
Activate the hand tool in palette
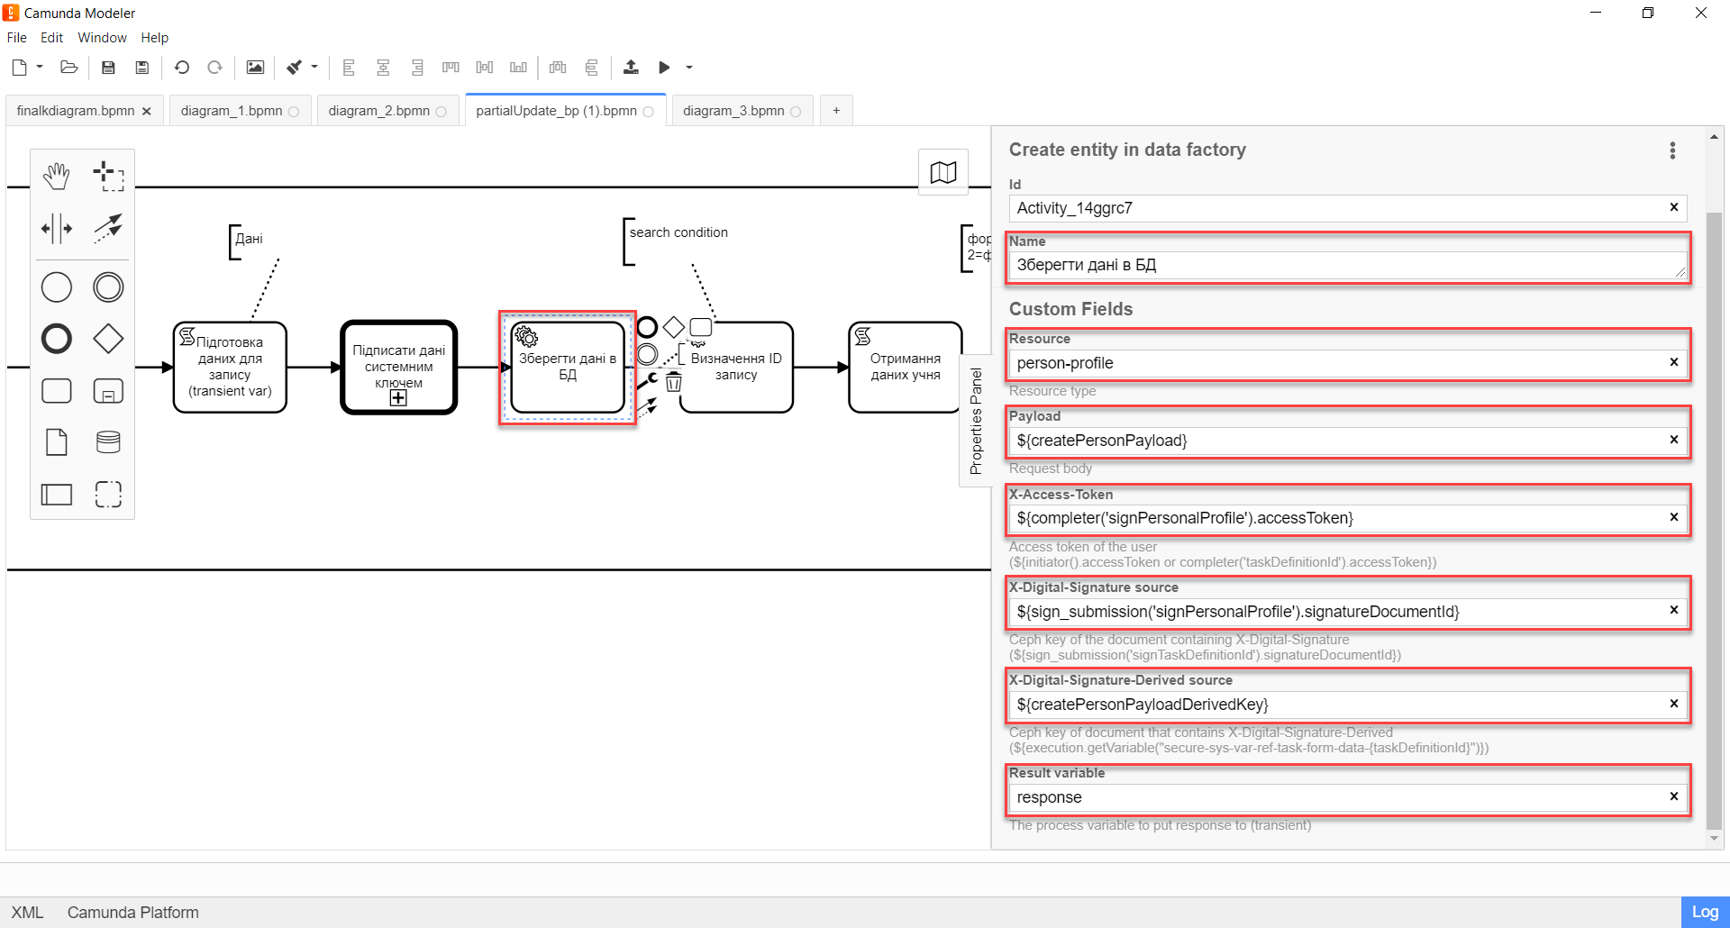click(57, 176)
